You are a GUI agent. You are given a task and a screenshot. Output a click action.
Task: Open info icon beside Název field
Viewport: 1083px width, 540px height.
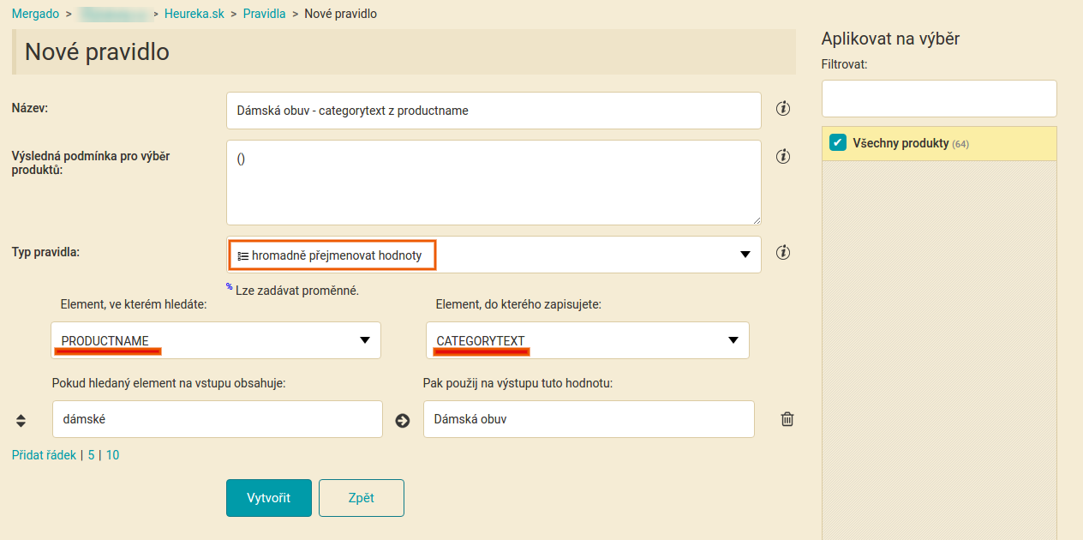point(783,109)
